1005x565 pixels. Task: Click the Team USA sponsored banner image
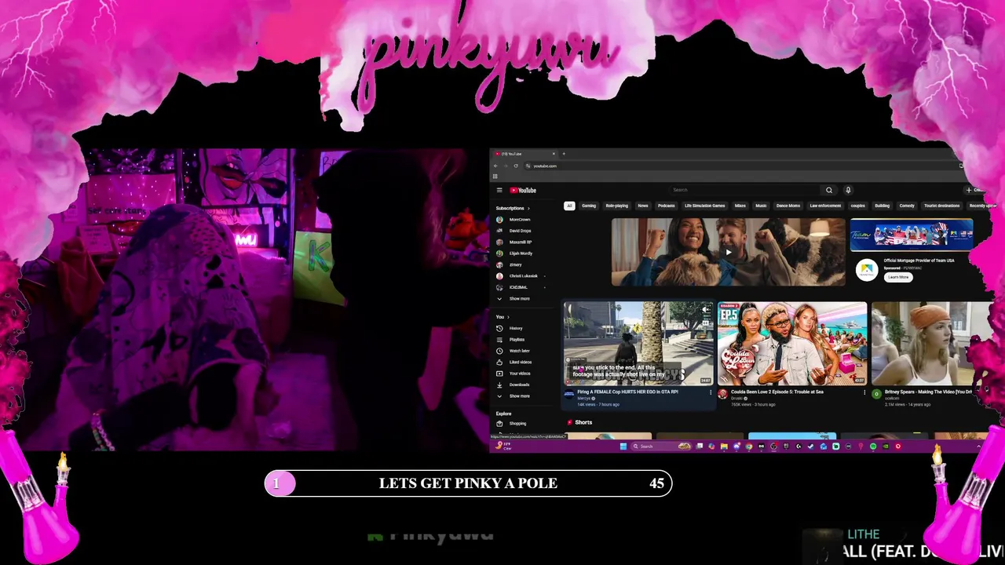[x=911, y=235]
